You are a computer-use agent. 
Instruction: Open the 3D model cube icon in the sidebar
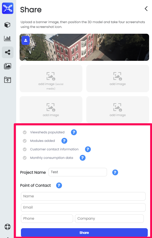point(7,25)
